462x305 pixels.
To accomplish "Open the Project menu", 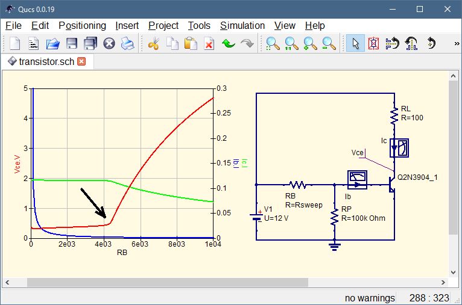I will pyautogui.click(x=163, y=25).
